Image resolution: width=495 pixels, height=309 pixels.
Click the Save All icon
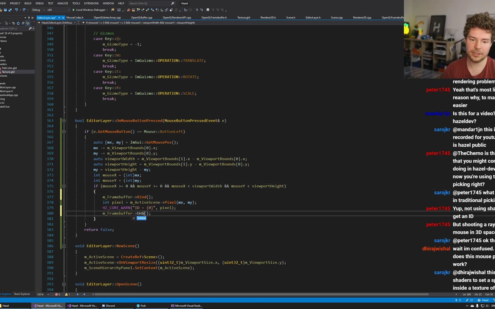[x=10, y=10]
